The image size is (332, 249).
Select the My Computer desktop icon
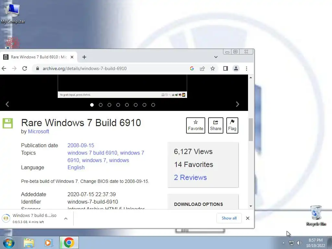click(x=13, y=13)
